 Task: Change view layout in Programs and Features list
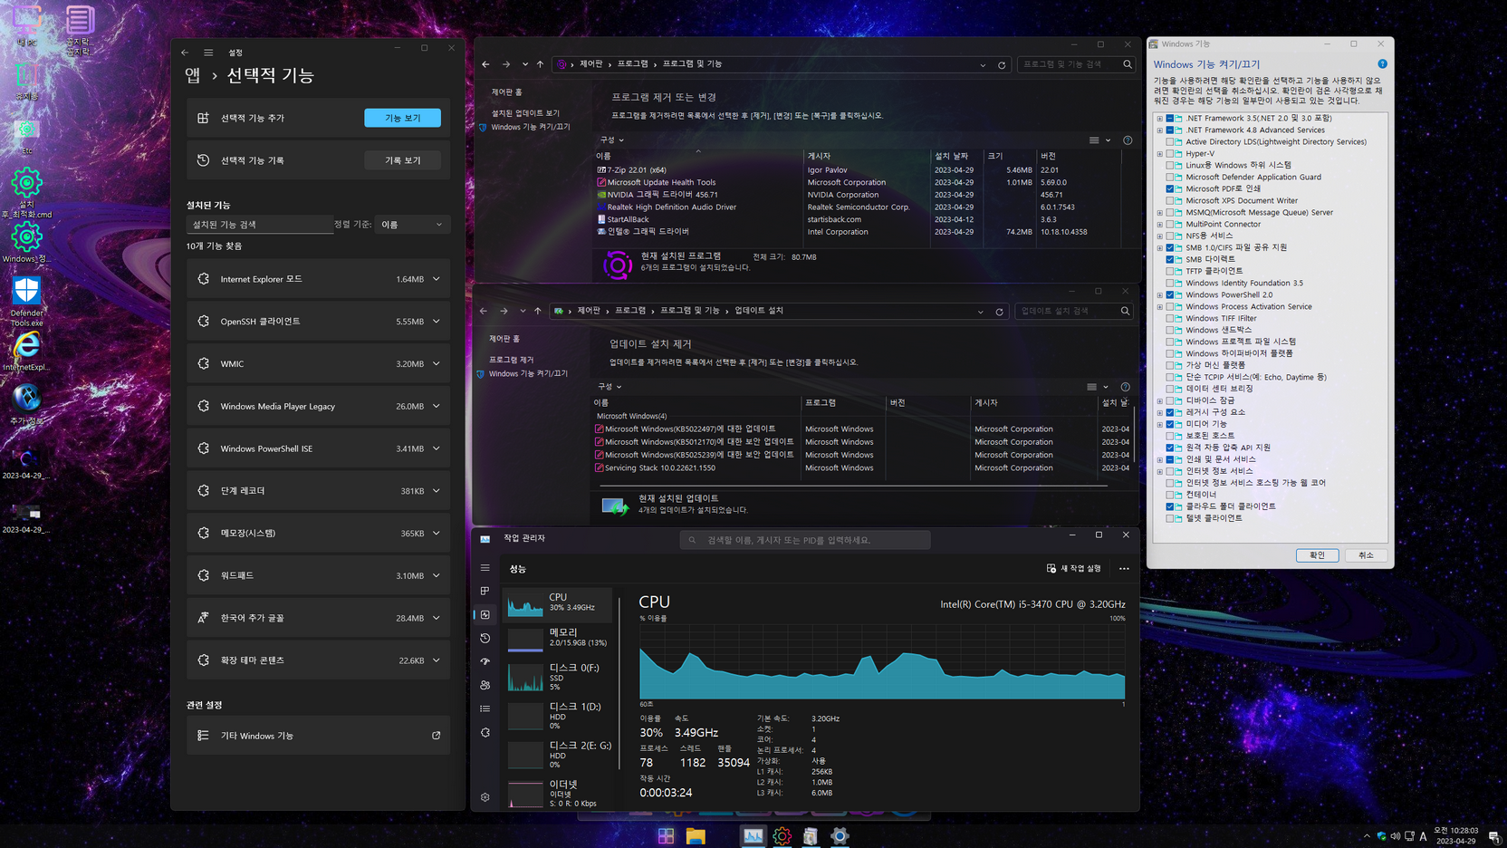click(1094, 140)
